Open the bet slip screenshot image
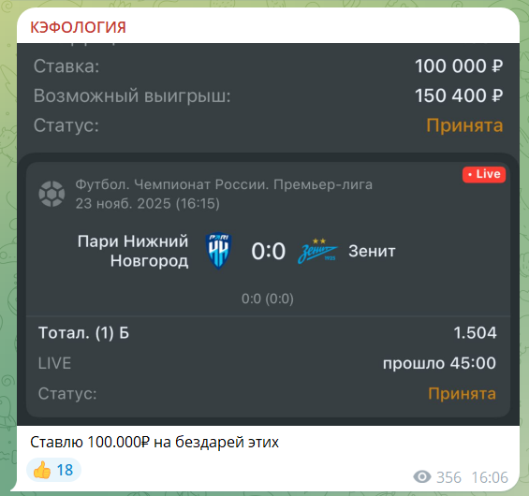Screen dimensions: 529x496 268,234
